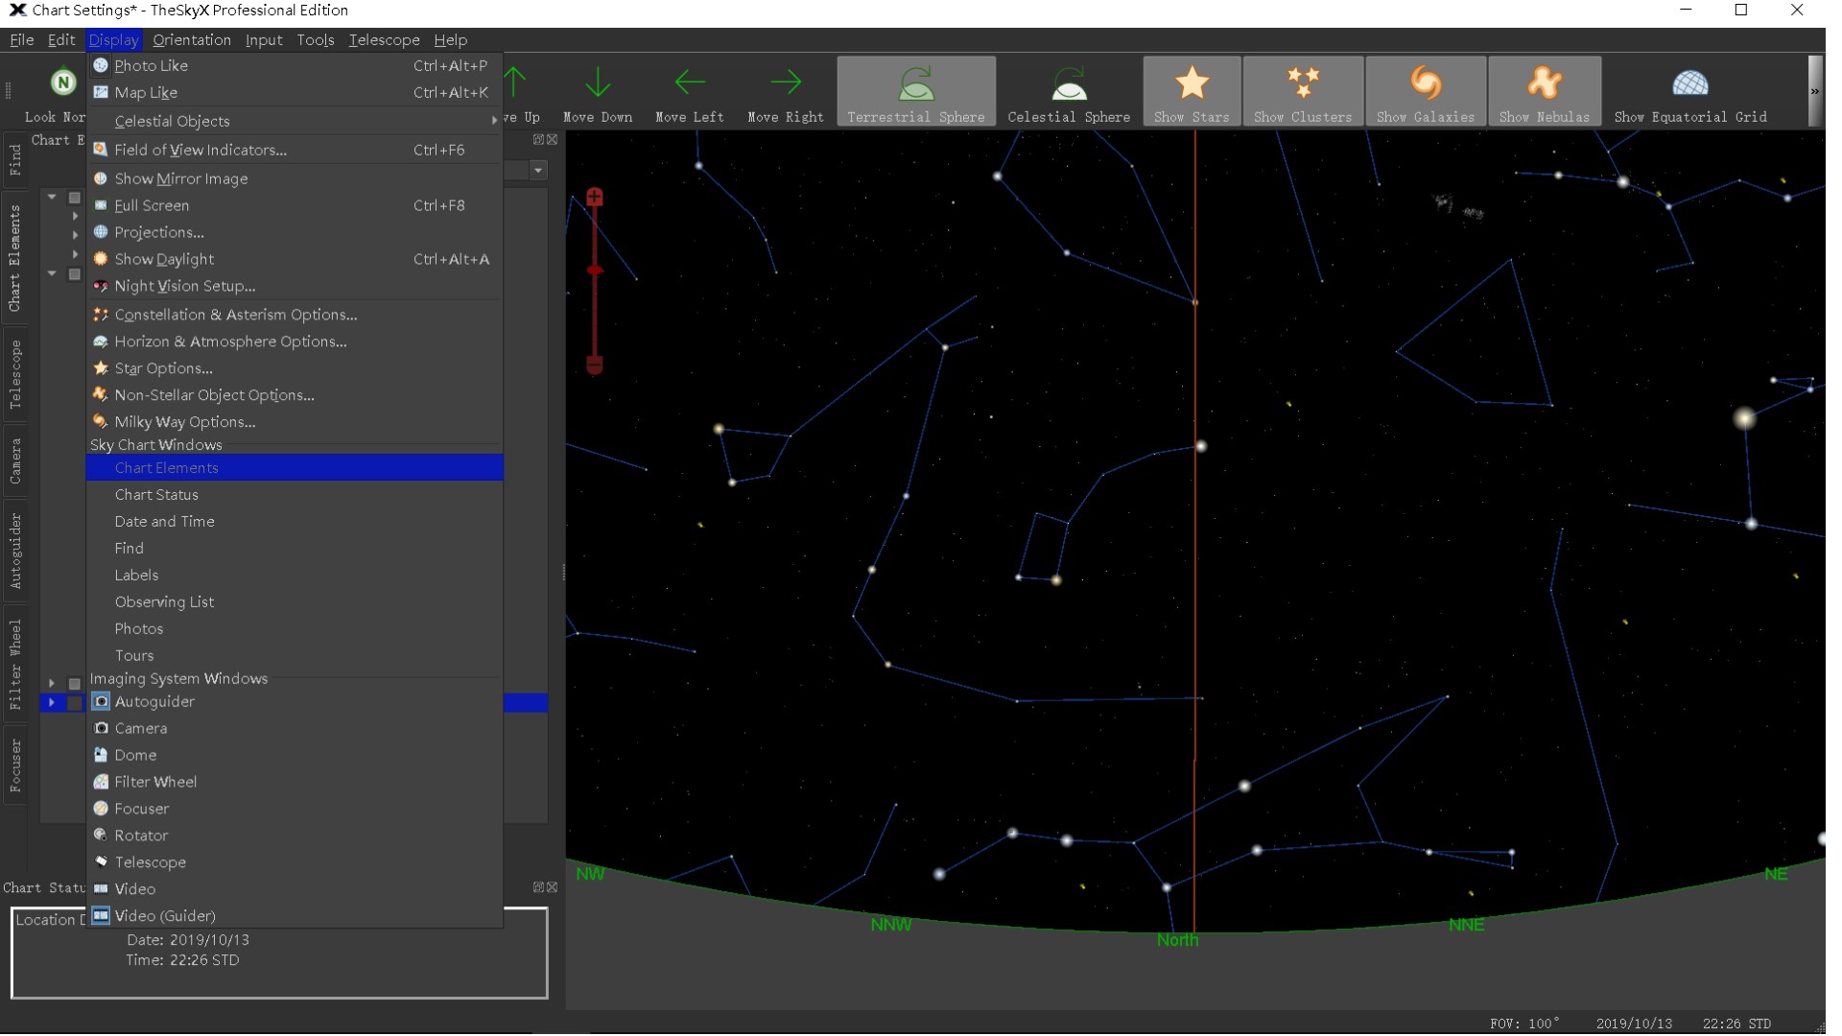Click the zoom in plus on slider

coord(595,198)
